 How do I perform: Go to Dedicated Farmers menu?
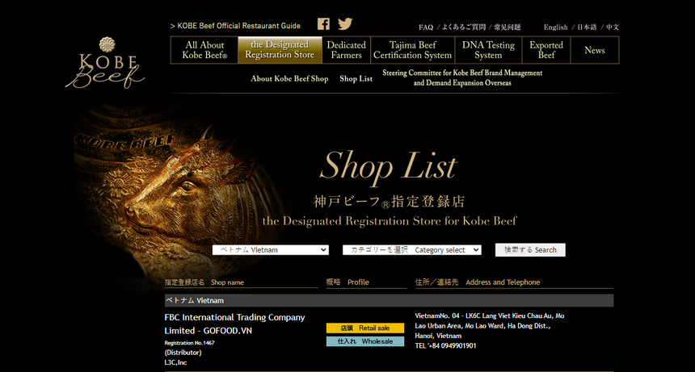tap(347, 50)
